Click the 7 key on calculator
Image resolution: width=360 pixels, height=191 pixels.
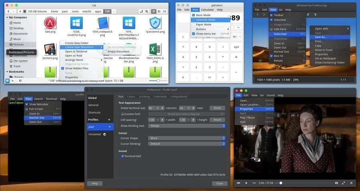click(183, 47)
